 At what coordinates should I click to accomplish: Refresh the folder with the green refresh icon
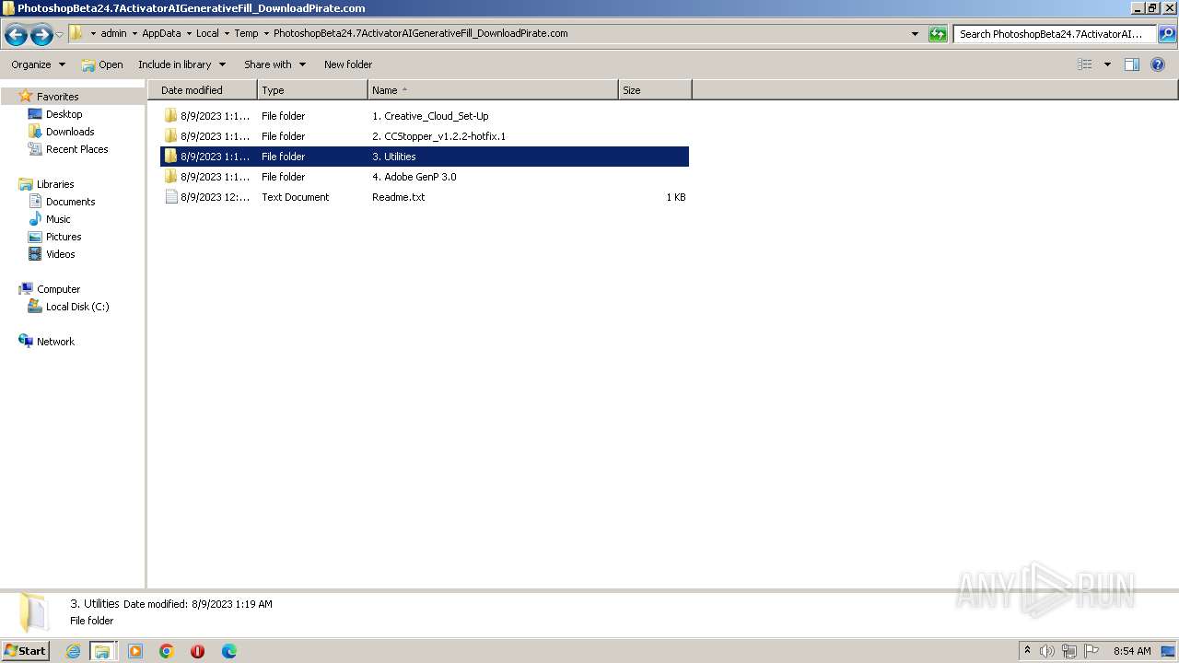(938, 34)
